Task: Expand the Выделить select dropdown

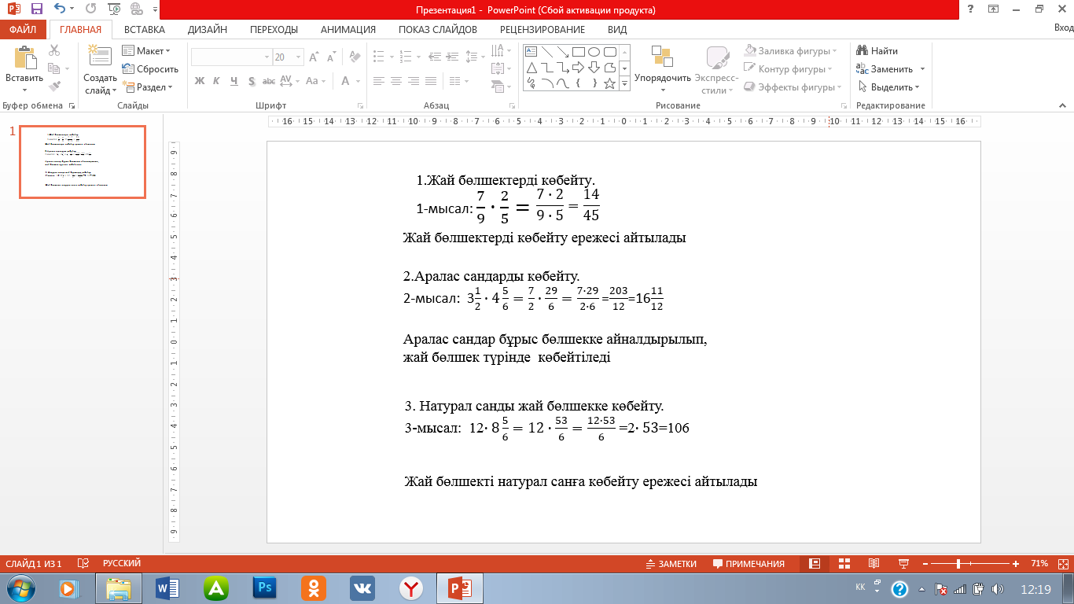Action: (x=889, y=87)
